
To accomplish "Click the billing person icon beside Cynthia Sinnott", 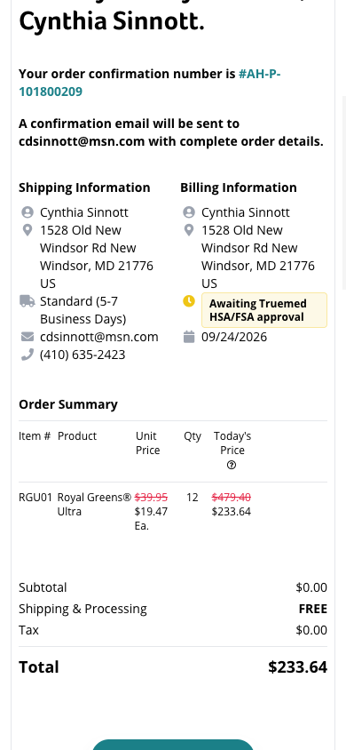I will coord(189,211).
